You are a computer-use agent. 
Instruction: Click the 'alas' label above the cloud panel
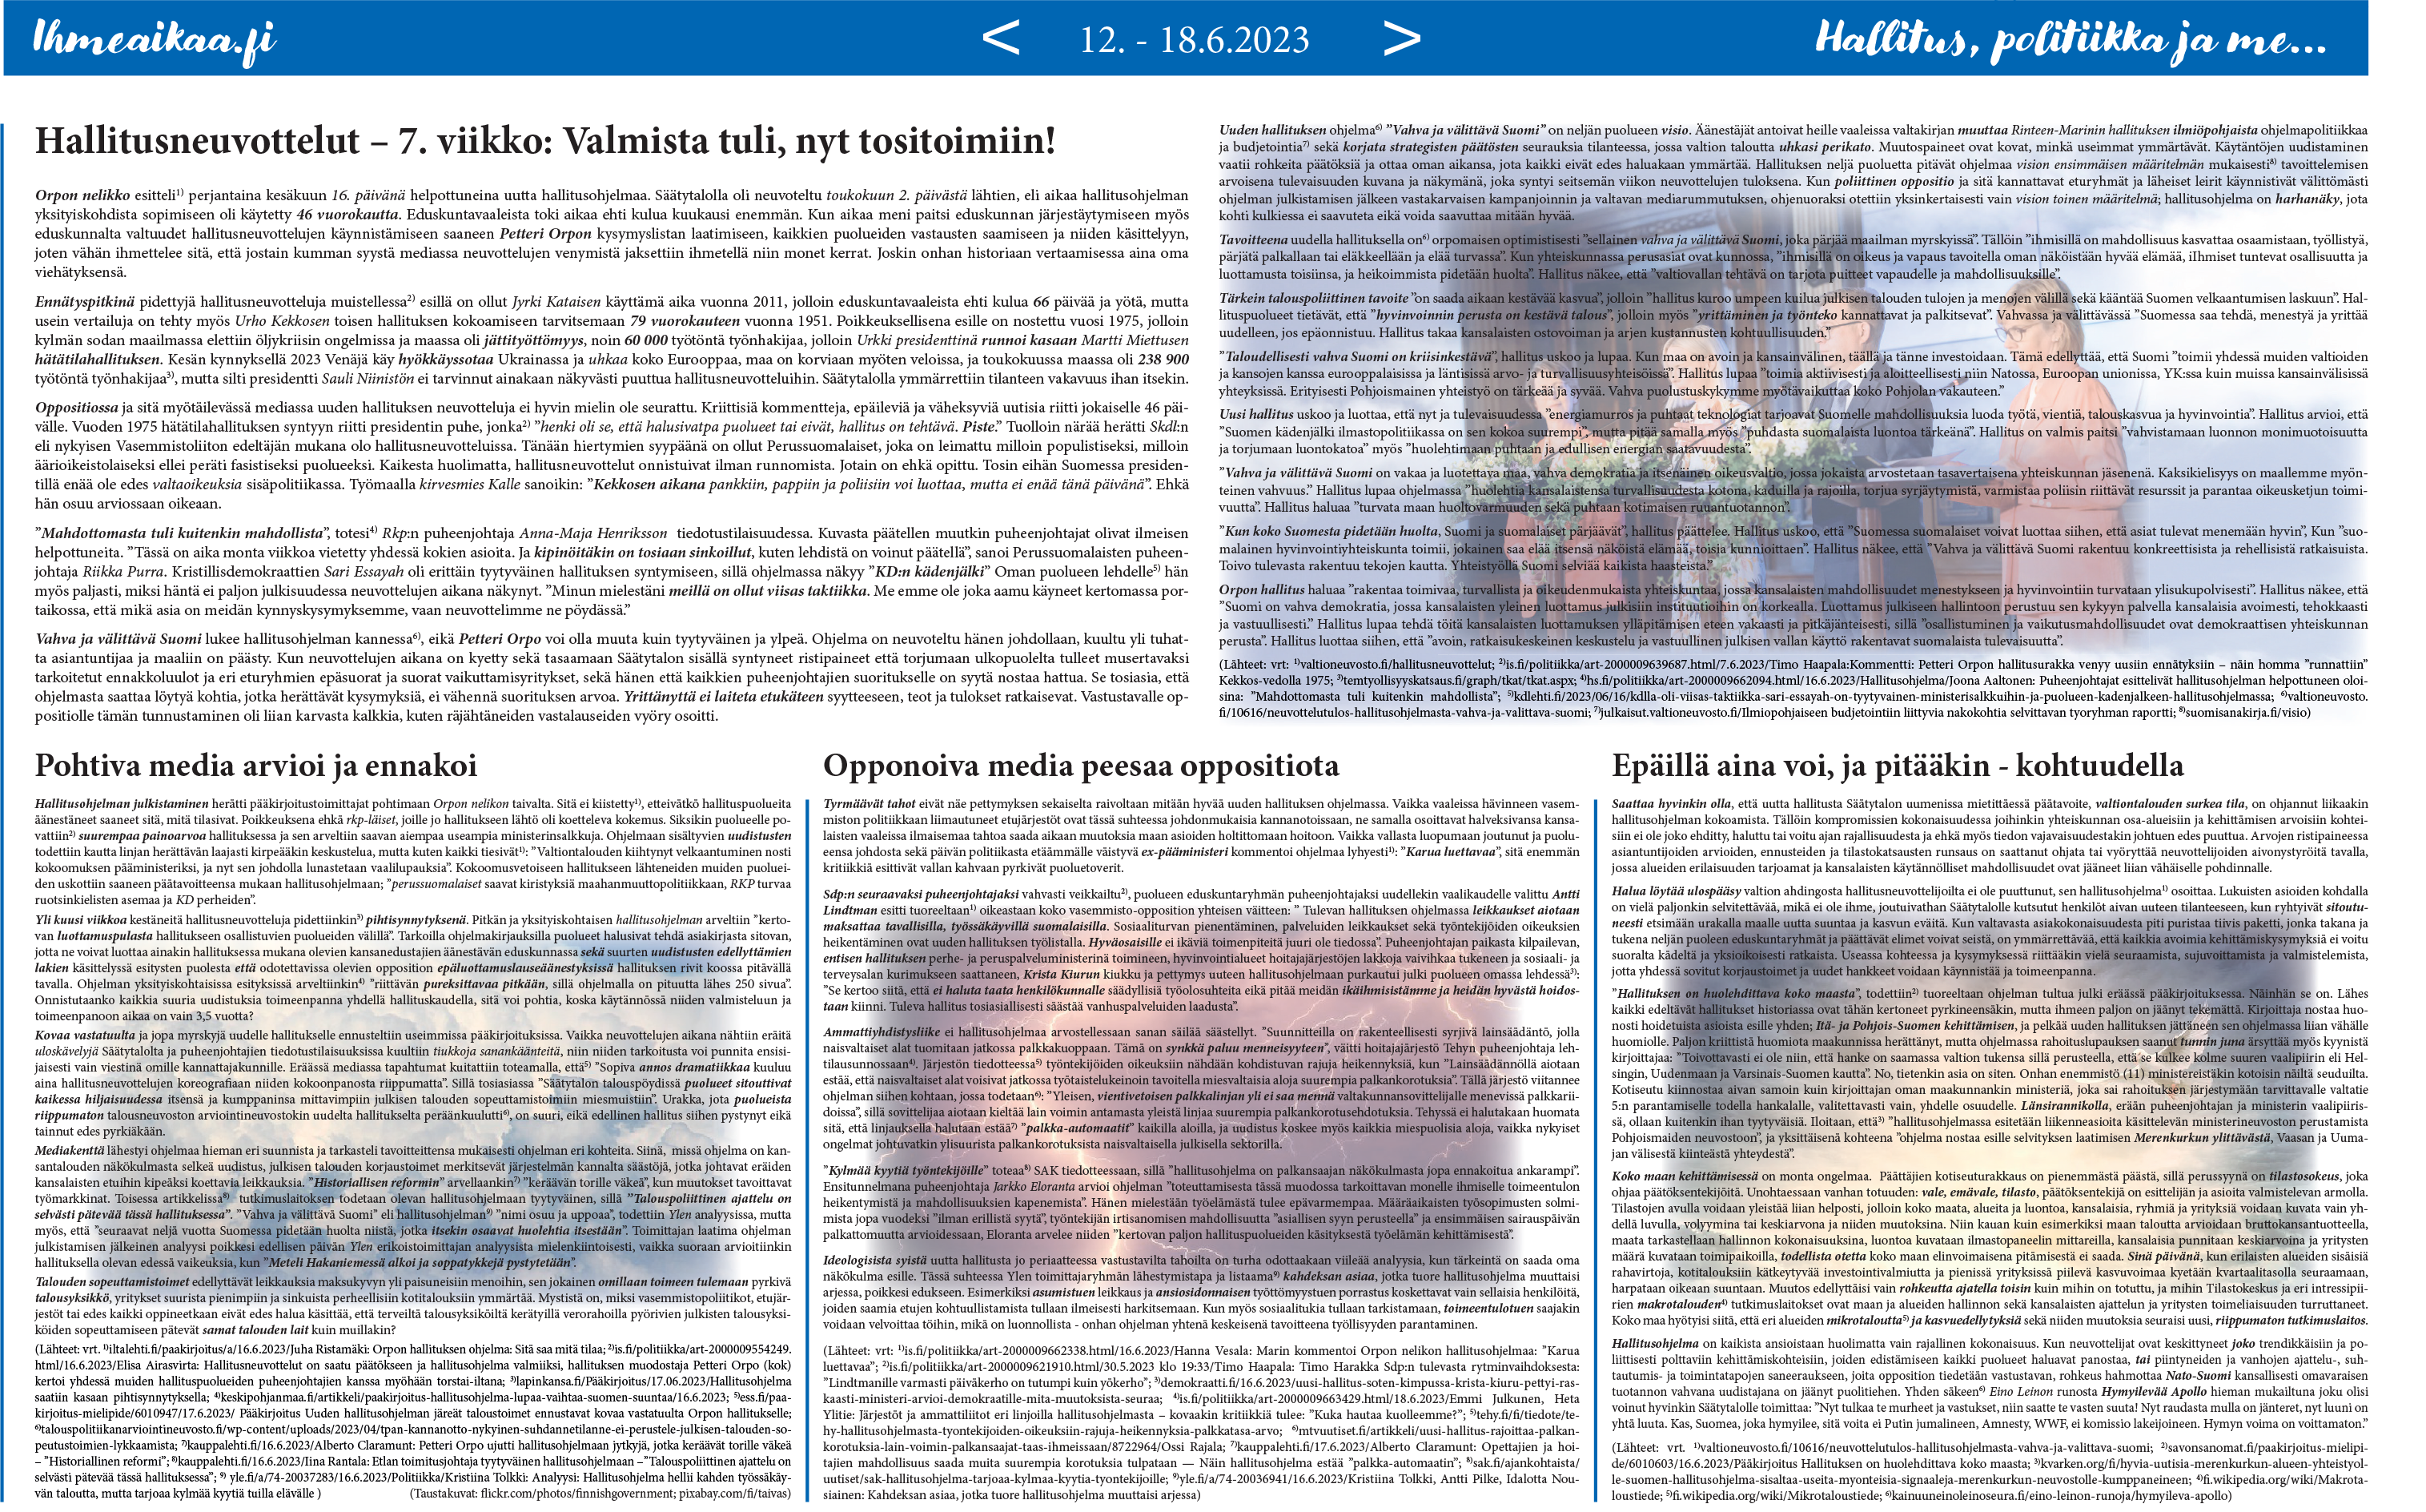click(127, 915)
